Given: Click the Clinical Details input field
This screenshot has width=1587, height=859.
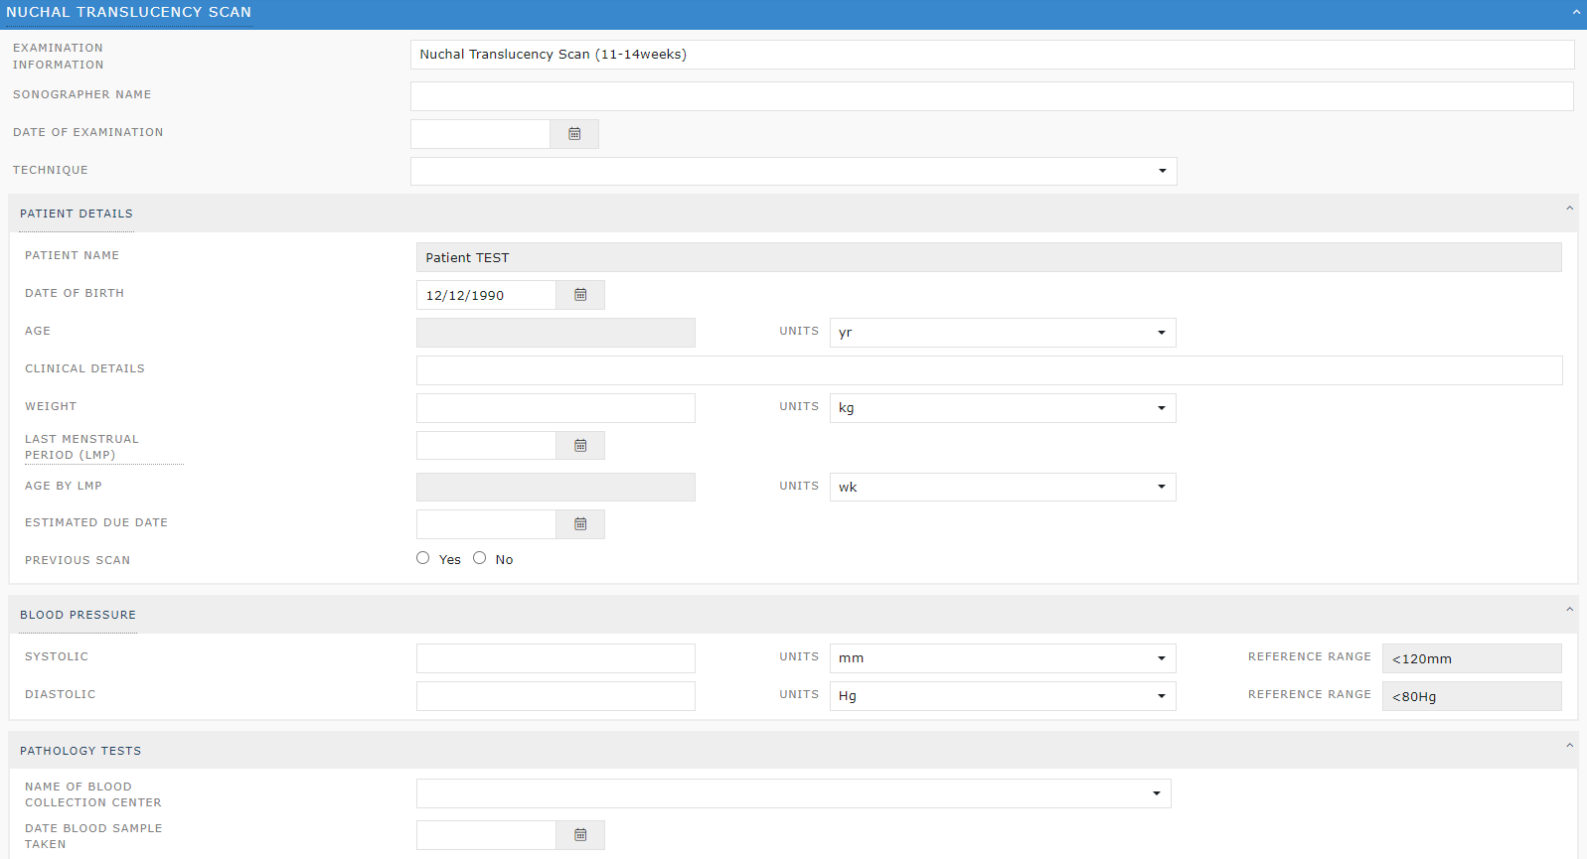Looking at the screenshot, I should 990,370.
